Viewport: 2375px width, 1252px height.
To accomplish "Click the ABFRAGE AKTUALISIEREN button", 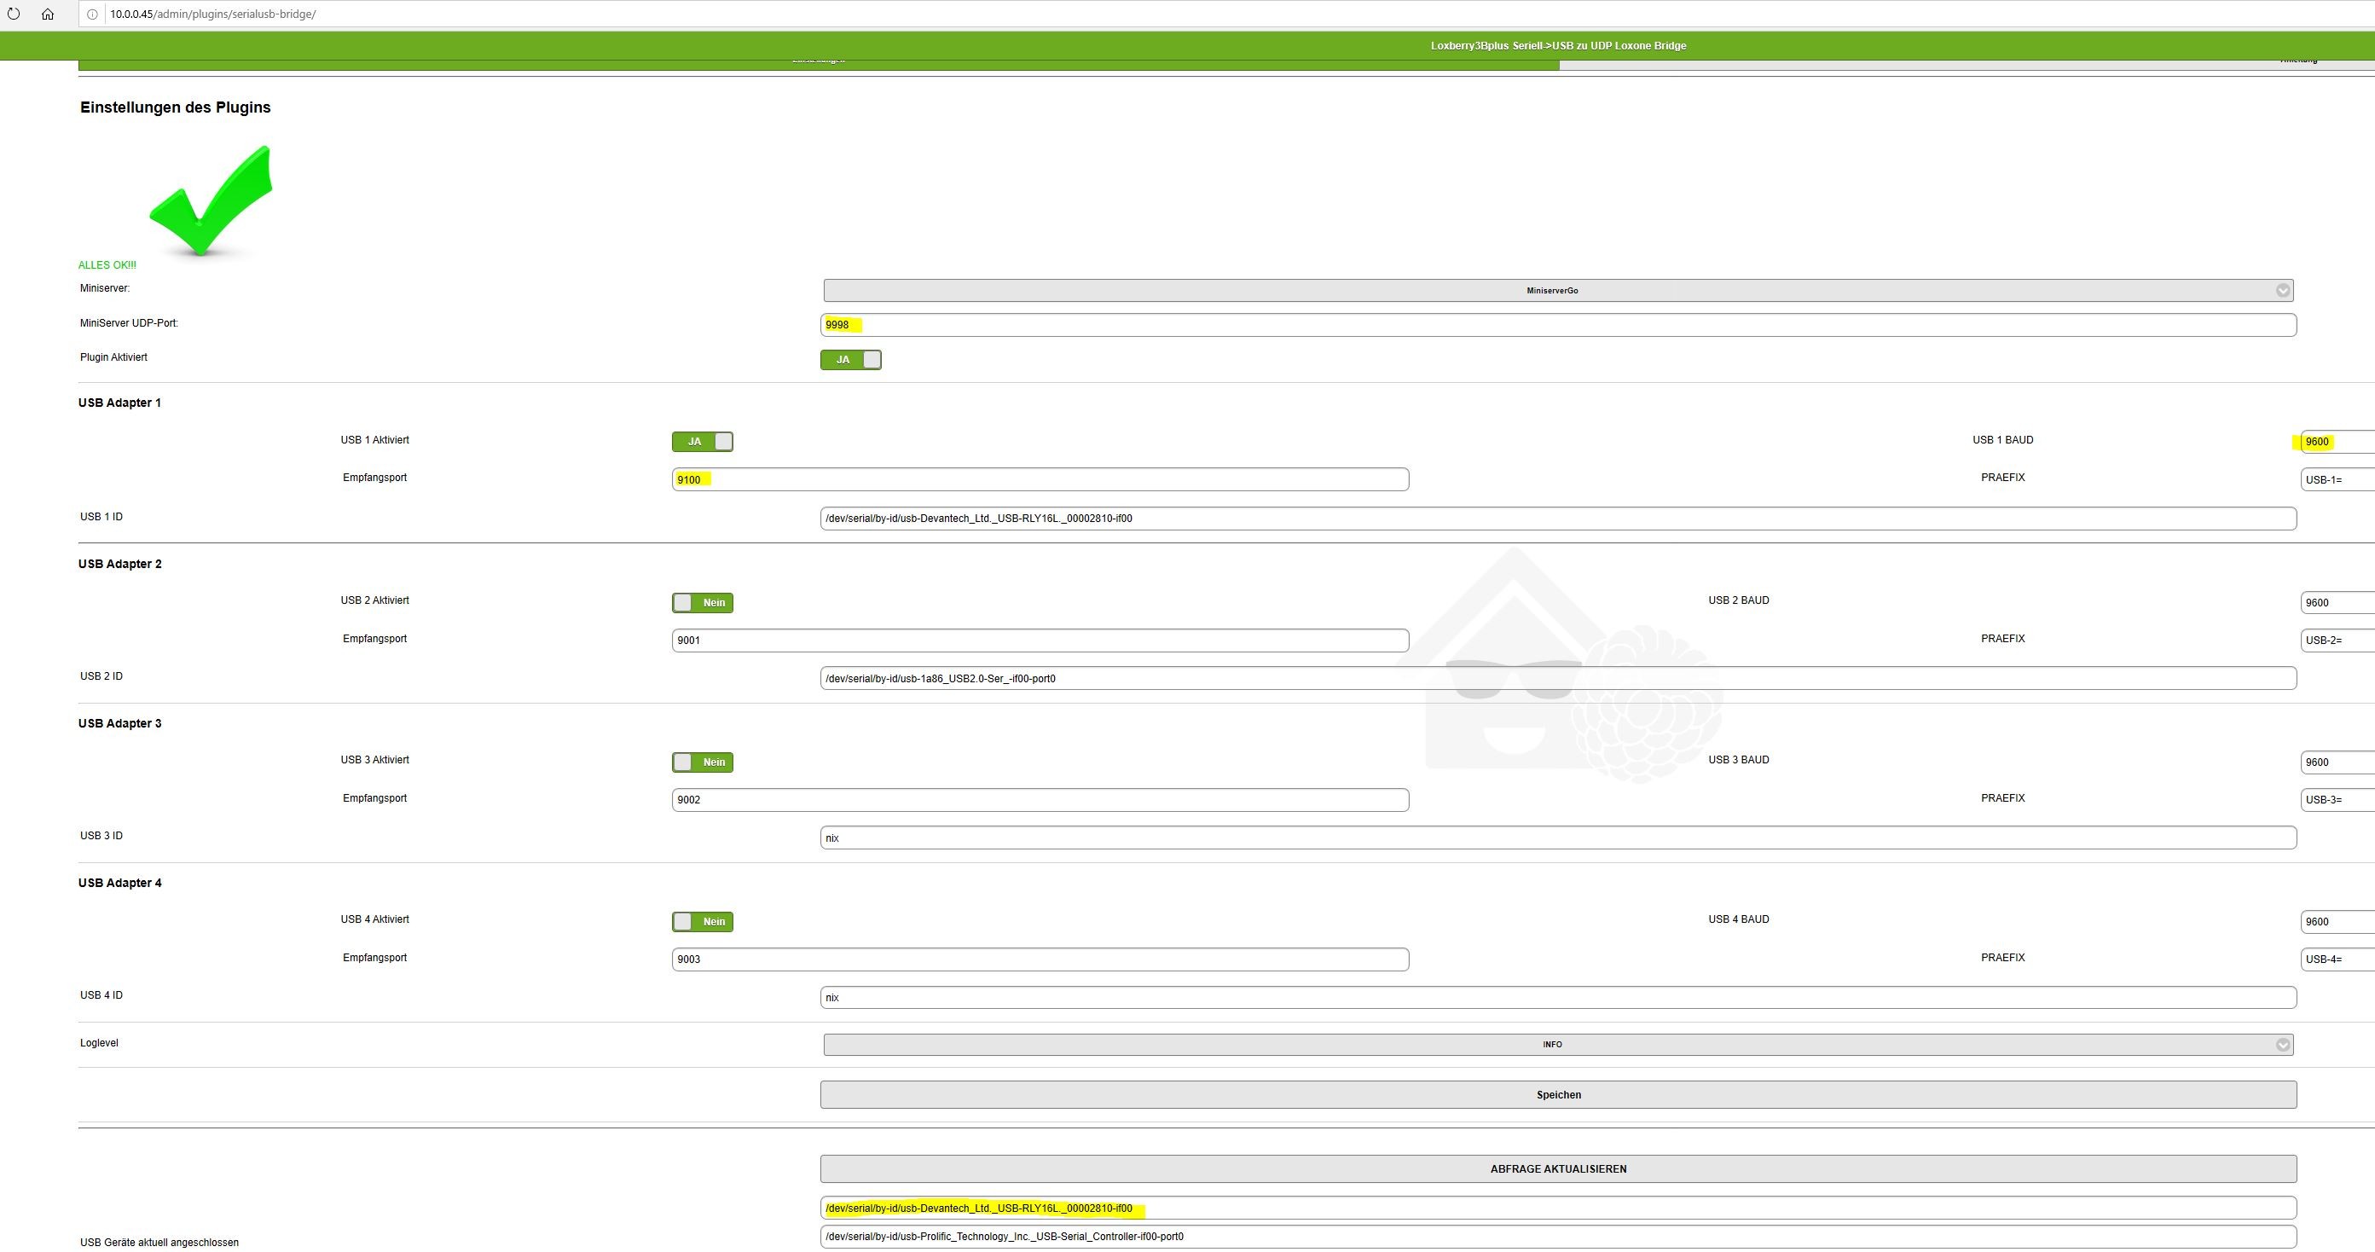I will pyautogui.click(x=1557, y=1169).
